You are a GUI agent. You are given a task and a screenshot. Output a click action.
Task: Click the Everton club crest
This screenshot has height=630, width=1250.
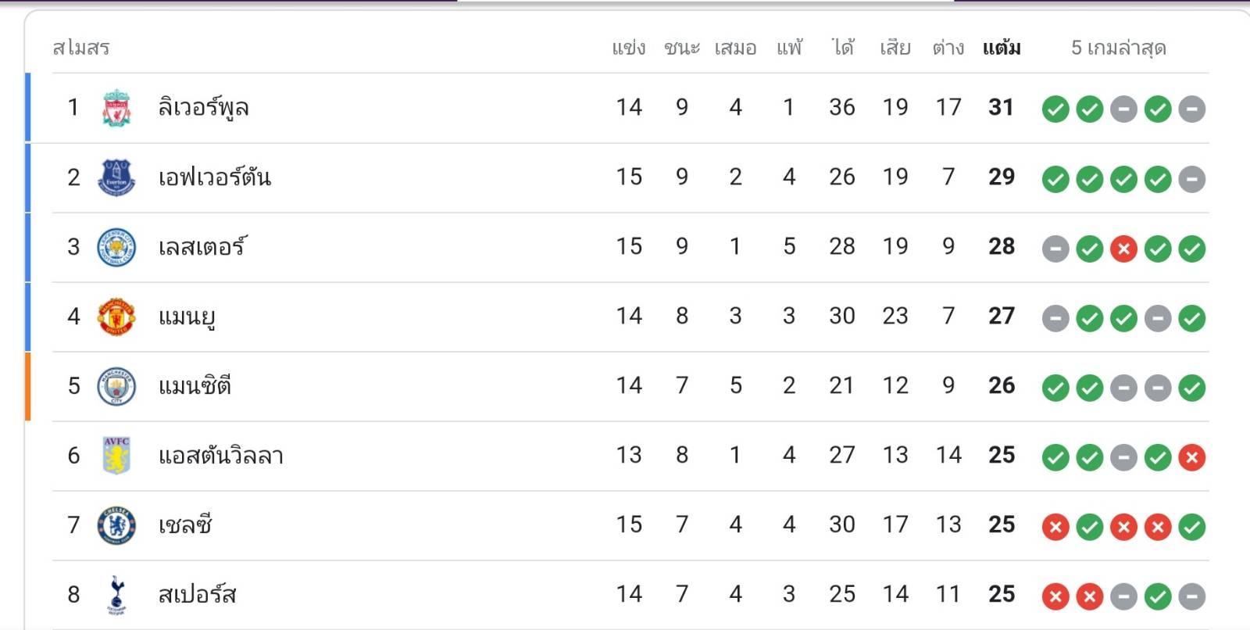[x=116, y=177]
